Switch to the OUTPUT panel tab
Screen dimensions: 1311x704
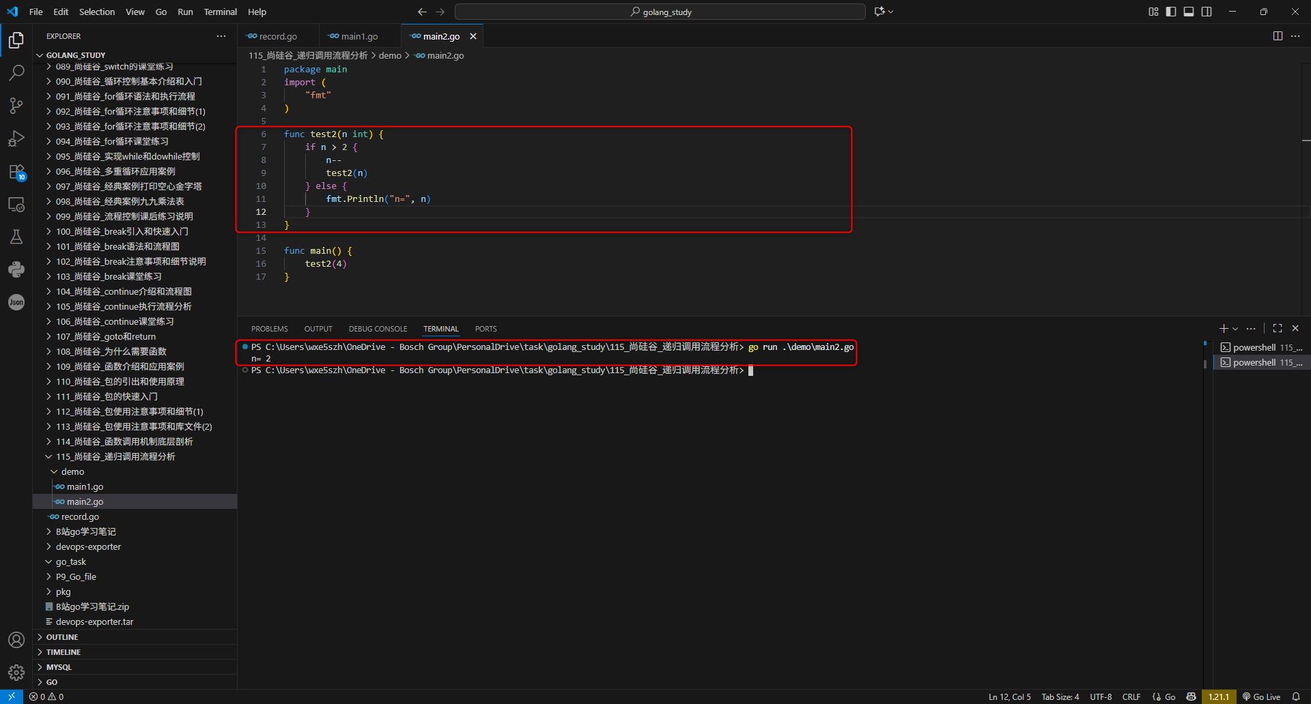318,329
